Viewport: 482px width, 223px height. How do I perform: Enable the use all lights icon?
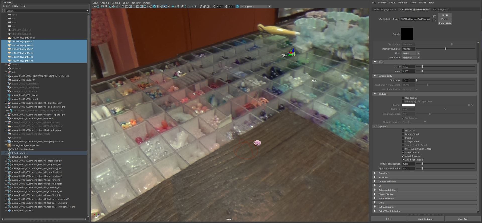(169, 7)
